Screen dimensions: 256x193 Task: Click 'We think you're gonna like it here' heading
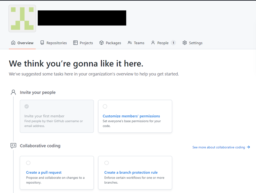click(76, 64)
